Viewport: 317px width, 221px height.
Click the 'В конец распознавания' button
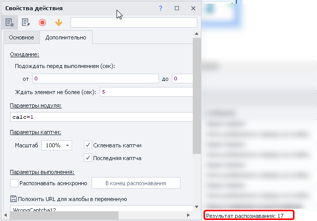click(x=136, y=183)
